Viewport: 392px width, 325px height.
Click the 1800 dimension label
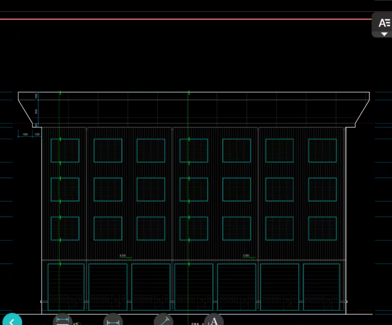(25, 134)
